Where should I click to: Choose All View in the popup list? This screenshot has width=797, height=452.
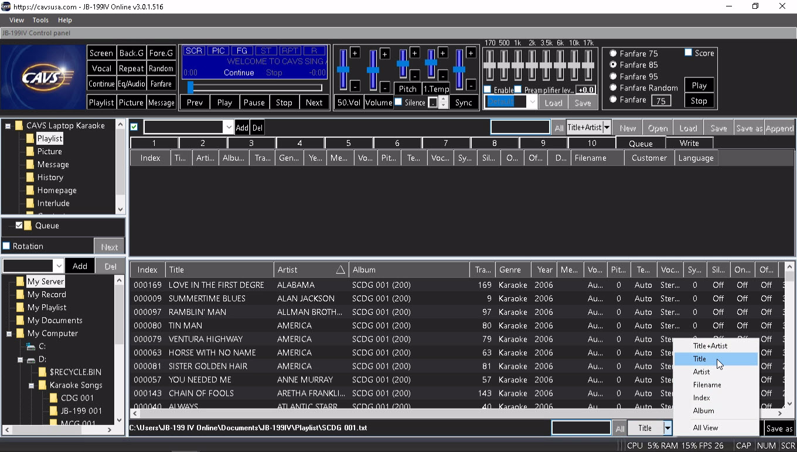716,427
